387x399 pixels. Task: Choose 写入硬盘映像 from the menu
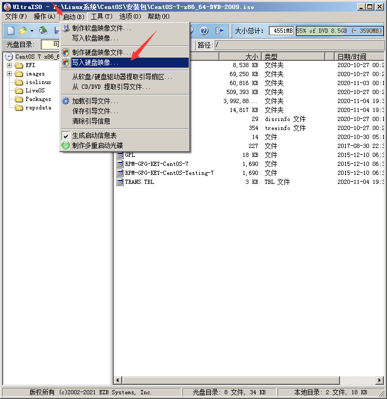95,62
